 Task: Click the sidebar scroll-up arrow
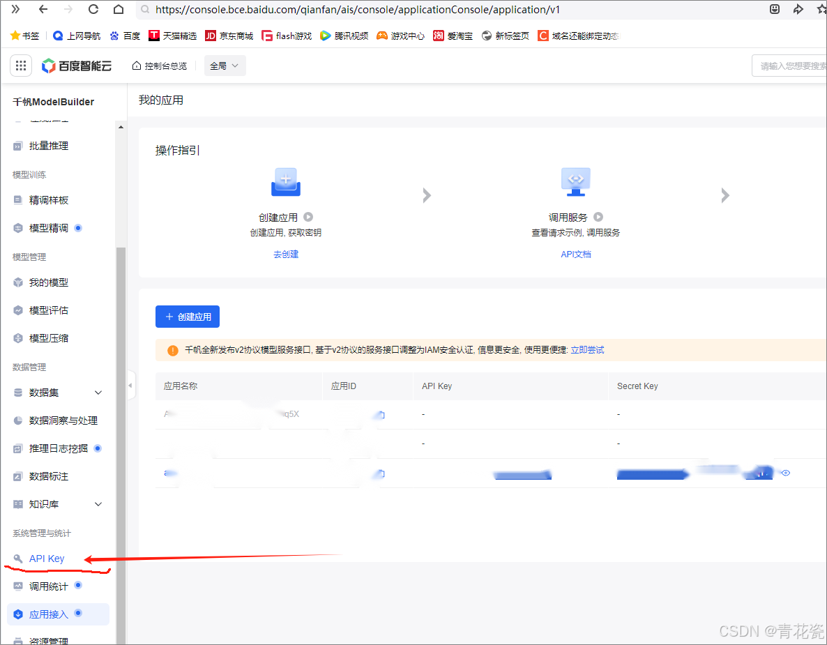pyautogui.click(x=121, y=127)
